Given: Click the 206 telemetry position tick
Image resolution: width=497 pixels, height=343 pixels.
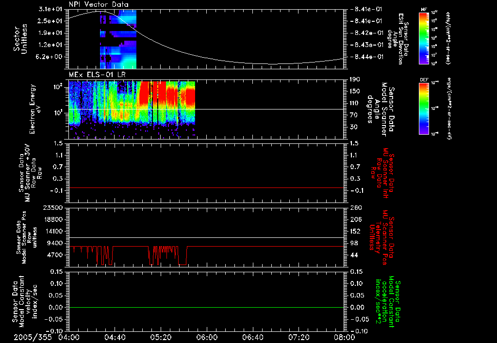Looking at the screenshot, I should (x=355, y=219).
